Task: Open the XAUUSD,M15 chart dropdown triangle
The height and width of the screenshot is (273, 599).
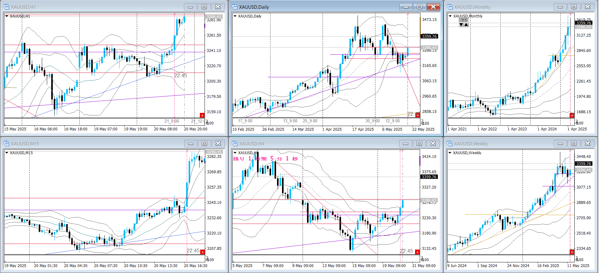Action: (x=7, y=153)
